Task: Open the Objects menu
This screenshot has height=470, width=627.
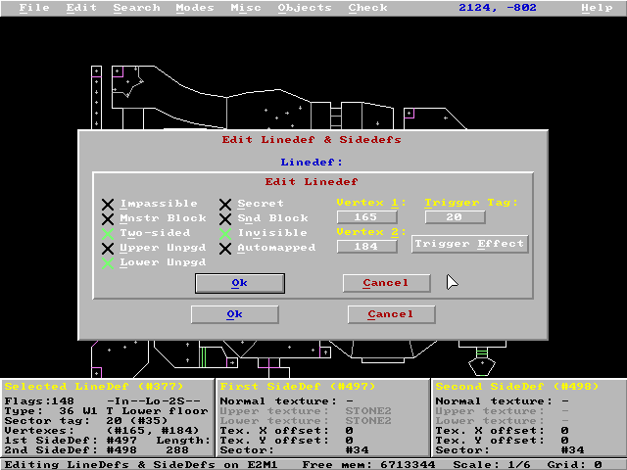Action: (x=305, y=8)
